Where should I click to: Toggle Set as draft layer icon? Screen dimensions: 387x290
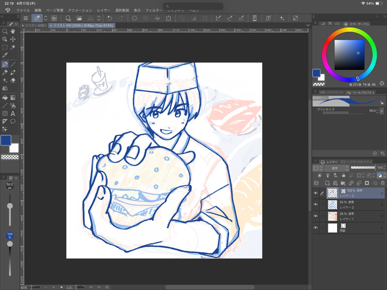click(x=336, y=175)
